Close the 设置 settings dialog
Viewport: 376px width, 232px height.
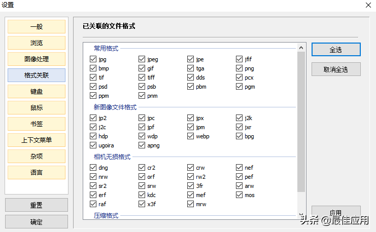point(368,5)
